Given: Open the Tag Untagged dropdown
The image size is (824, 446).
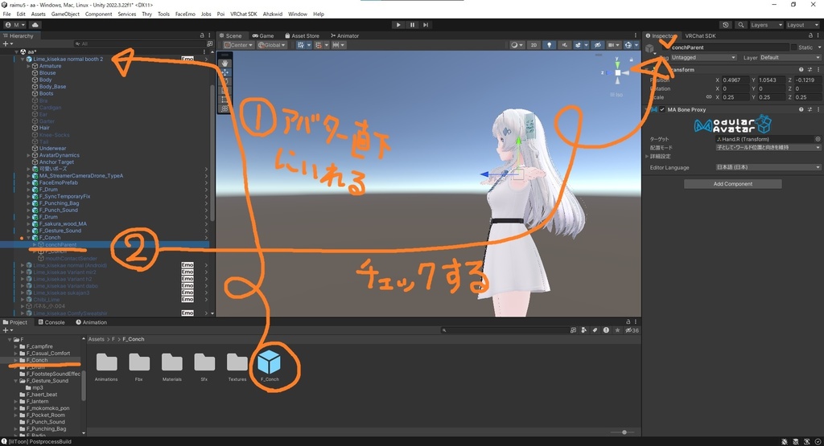Looking at the screenshot, I should click(x=703, y=58).
